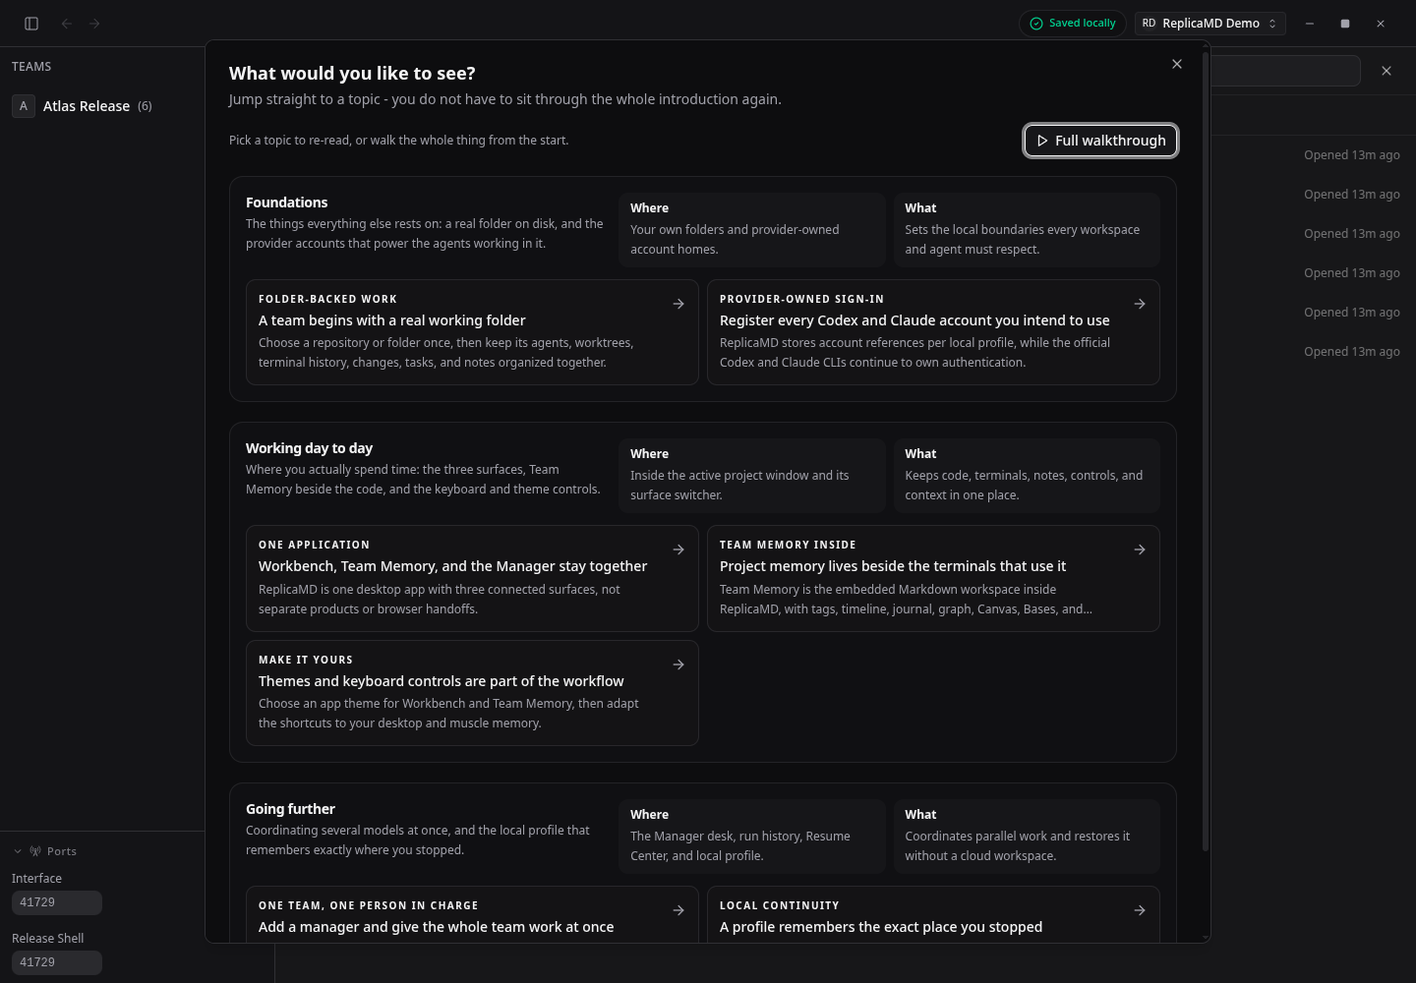Click the Saved locally status badge
Screen dimensions: 1416x983
pyautogui.click(x=1073, y=24)
